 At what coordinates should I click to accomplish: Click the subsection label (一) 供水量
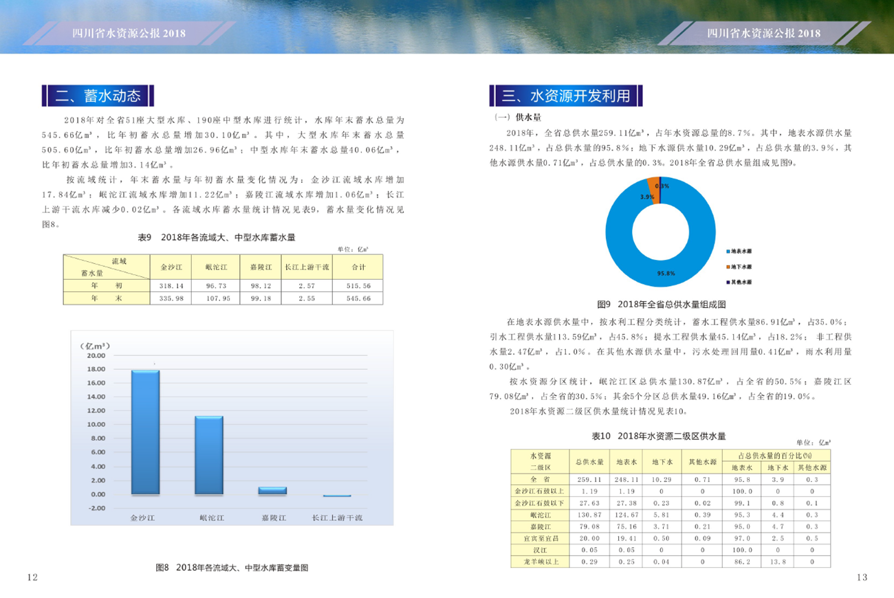519,118
